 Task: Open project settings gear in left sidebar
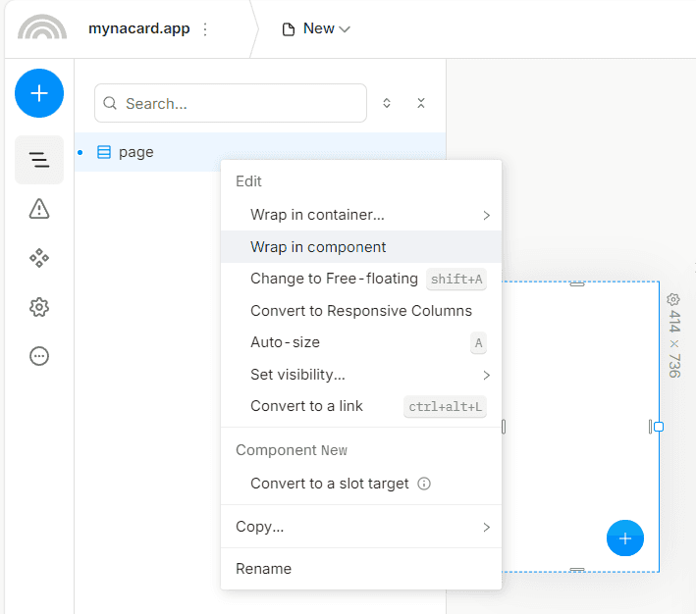[x=39, y=307]
